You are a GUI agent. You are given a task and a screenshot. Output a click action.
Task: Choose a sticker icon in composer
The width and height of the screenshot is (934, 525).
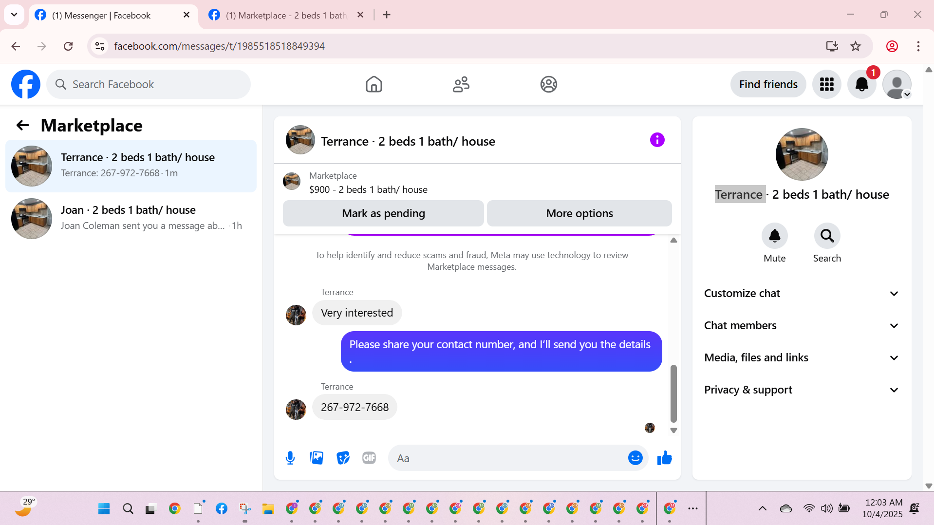click(343, 458)
